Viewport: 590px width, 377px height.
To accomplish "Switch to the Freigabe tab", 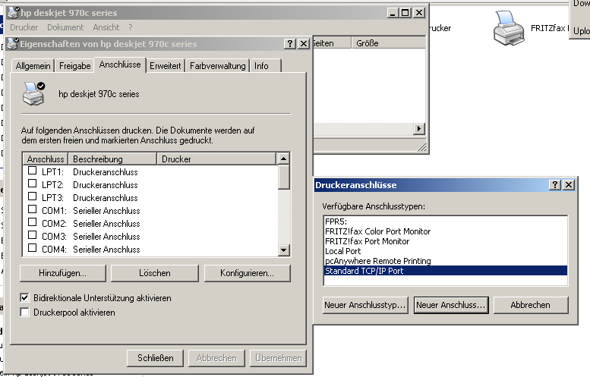I will (74, 66).
